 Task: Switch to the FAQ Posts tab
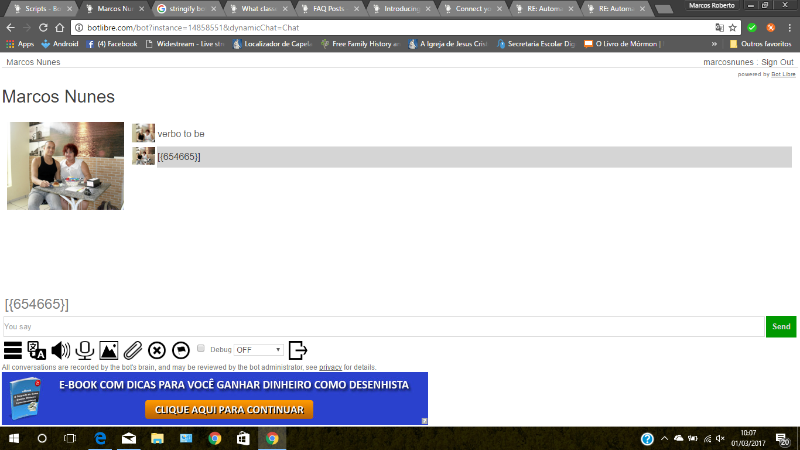pos(330,9)
